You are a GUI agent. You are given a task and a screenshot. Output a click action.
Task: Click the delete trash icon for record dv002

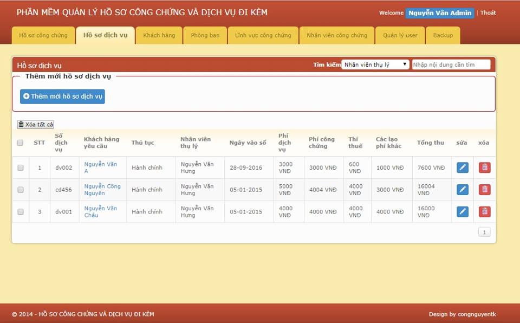484,167
